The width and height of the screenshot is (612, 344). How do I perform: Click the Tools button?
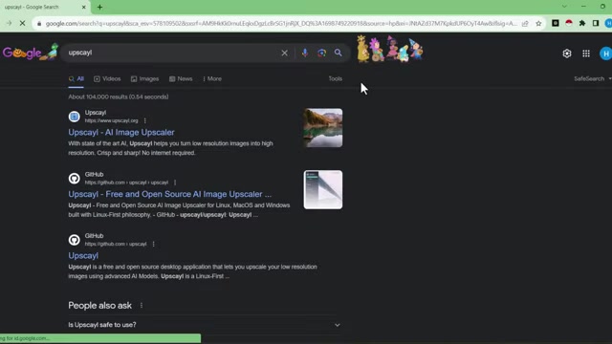(336, 78)
